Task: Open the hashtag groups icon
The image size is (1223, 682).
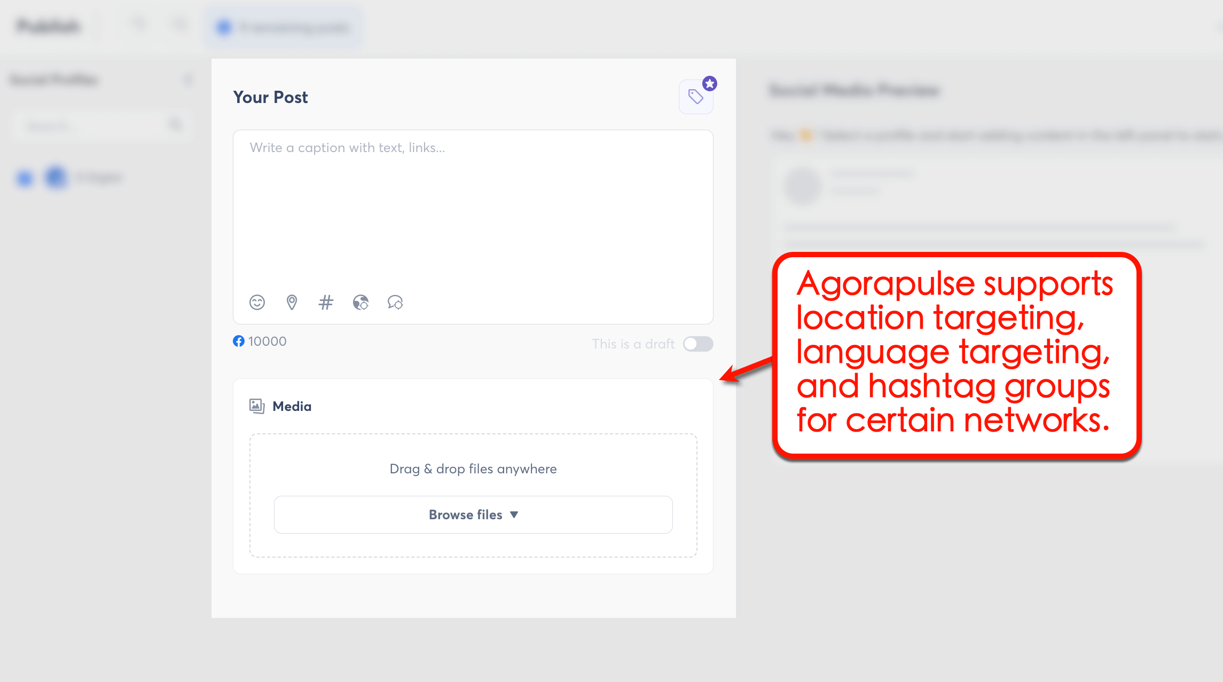Action: pyautogui.click(x=326, y=303)
